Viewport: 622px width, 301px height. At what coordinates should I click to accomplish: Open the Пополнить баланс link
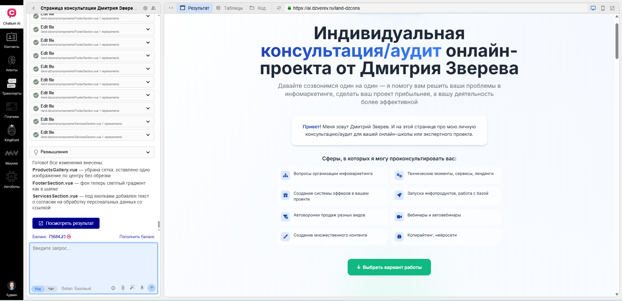(x=137, y=237)
